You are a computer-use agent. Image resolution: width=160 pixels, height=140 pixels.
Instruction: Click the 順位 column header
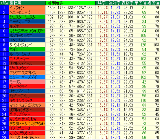pyautogui.click(x=4, y=3)
